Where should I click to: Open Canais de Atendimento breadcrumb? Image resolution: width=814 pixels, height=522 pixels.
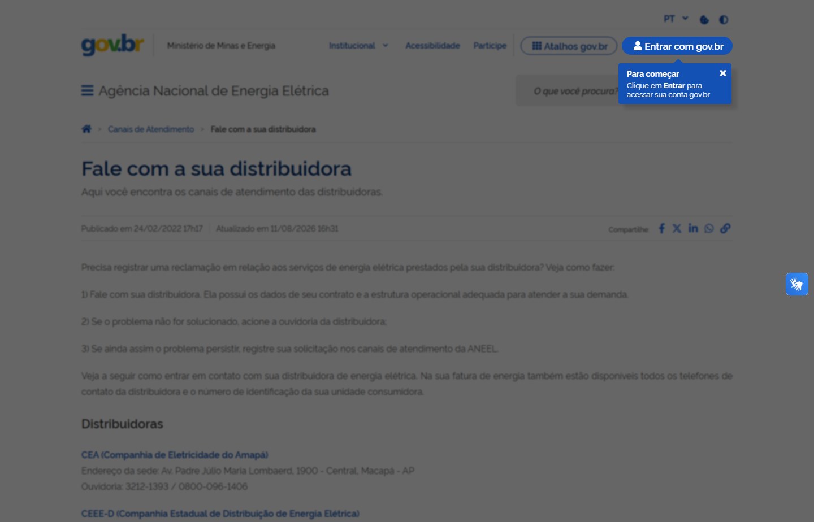pyautogui.click(x=151, y=129)
